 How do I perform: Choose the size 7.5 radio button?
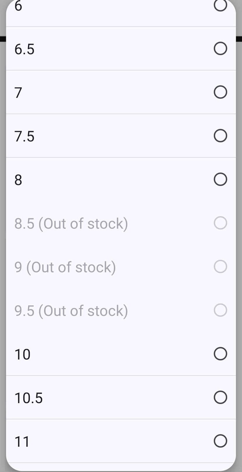point(220,136)
